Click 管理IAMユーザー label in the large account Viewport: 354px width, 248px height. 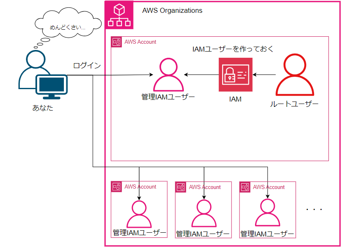click(x=168, y=97)
